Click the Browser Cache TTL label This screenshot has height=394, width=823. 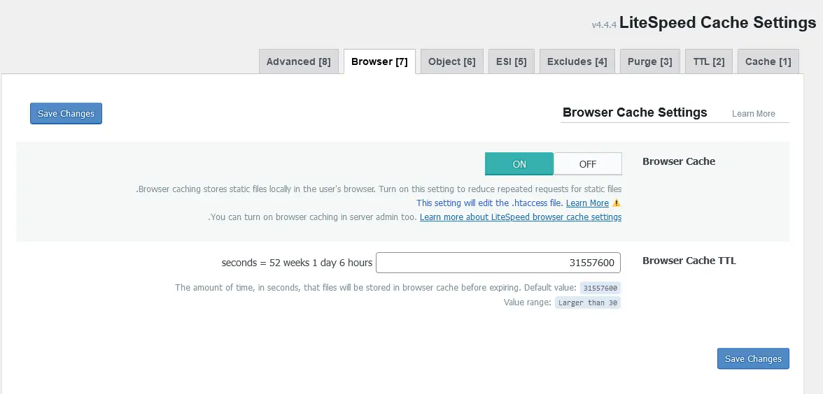coord(689,261)
